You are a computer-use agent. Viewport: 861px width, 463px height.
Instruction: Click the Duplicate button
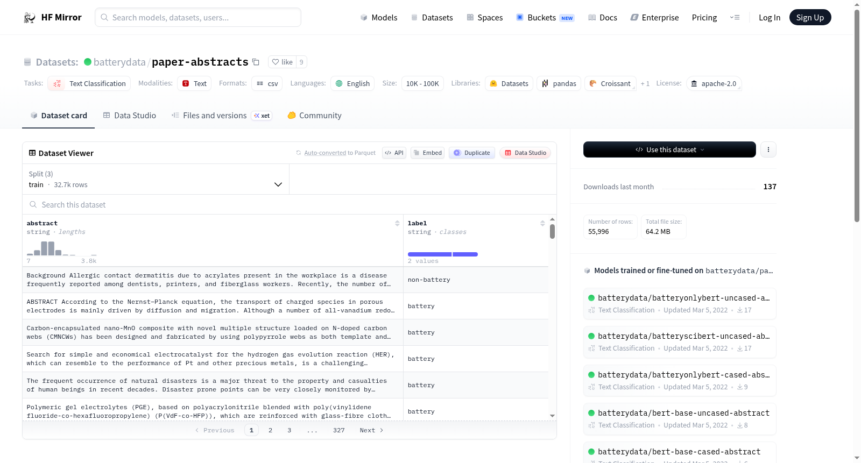coord(472,153)
